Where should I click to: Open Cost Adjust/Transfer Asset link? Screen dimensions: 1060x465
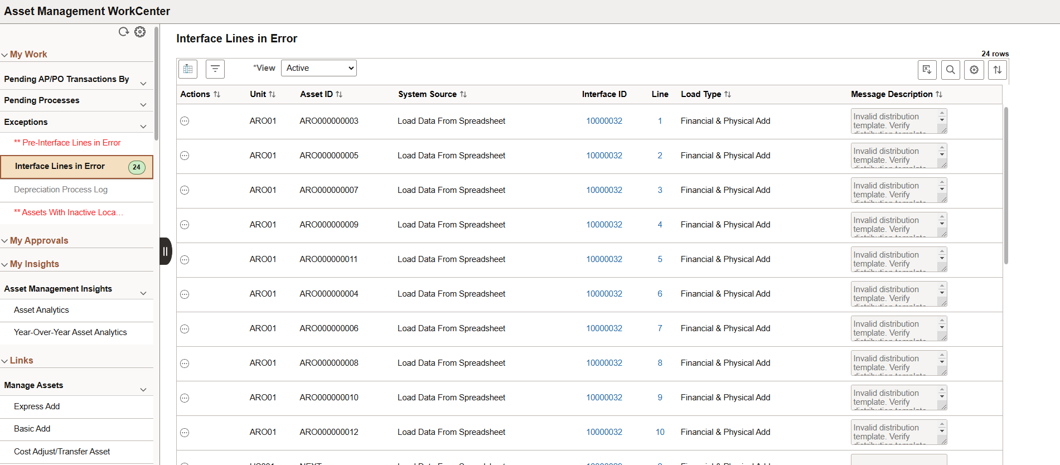coord(62,452)
